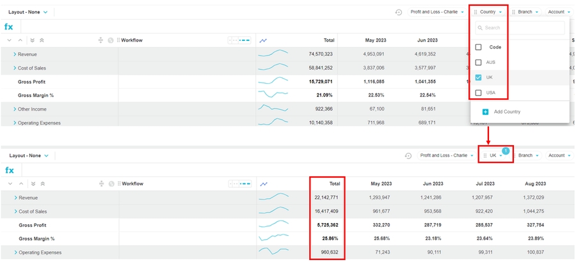Click collapse-all double chevron in top panel
Viewport: 576px width, 262px height.
pos(42,40)
